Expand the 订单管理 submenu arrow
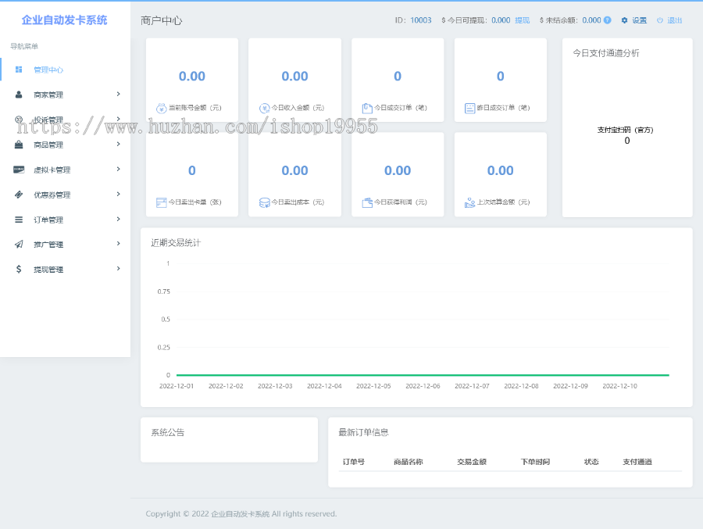The height and width of the screenshot is (529, 703). [118, 220]
